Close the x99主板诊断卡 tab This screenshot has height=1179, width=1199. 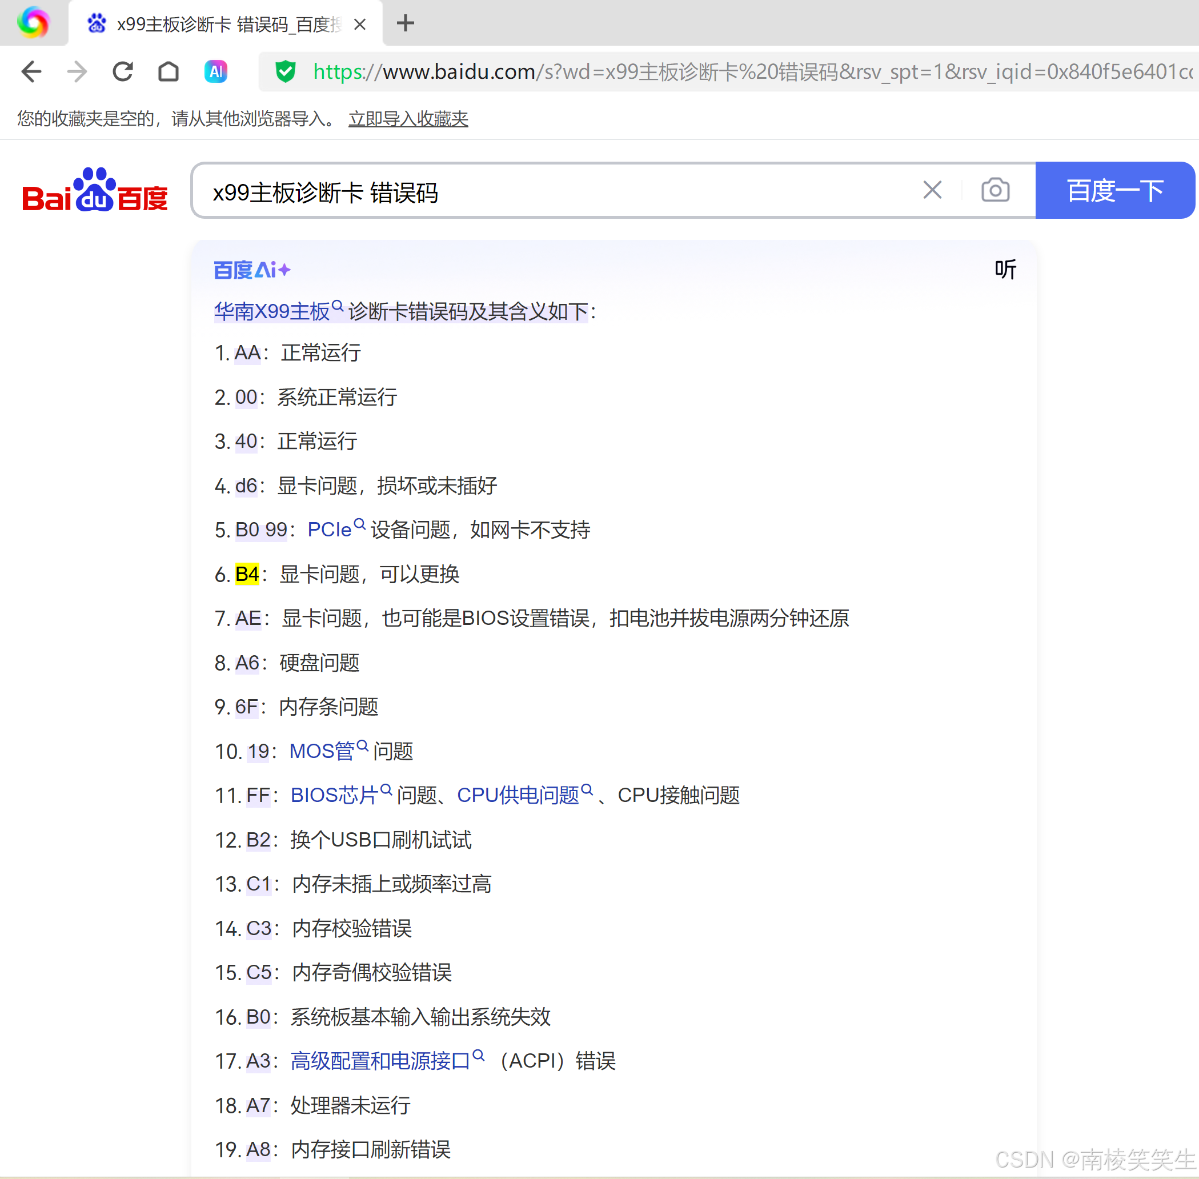tap(360, 25)
